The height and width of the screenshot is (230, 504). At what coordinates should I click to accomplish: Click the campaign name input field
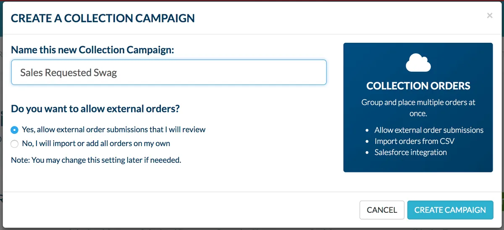pos(169,73)
